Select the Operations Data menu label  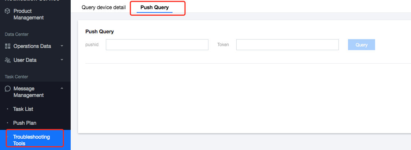32,46
